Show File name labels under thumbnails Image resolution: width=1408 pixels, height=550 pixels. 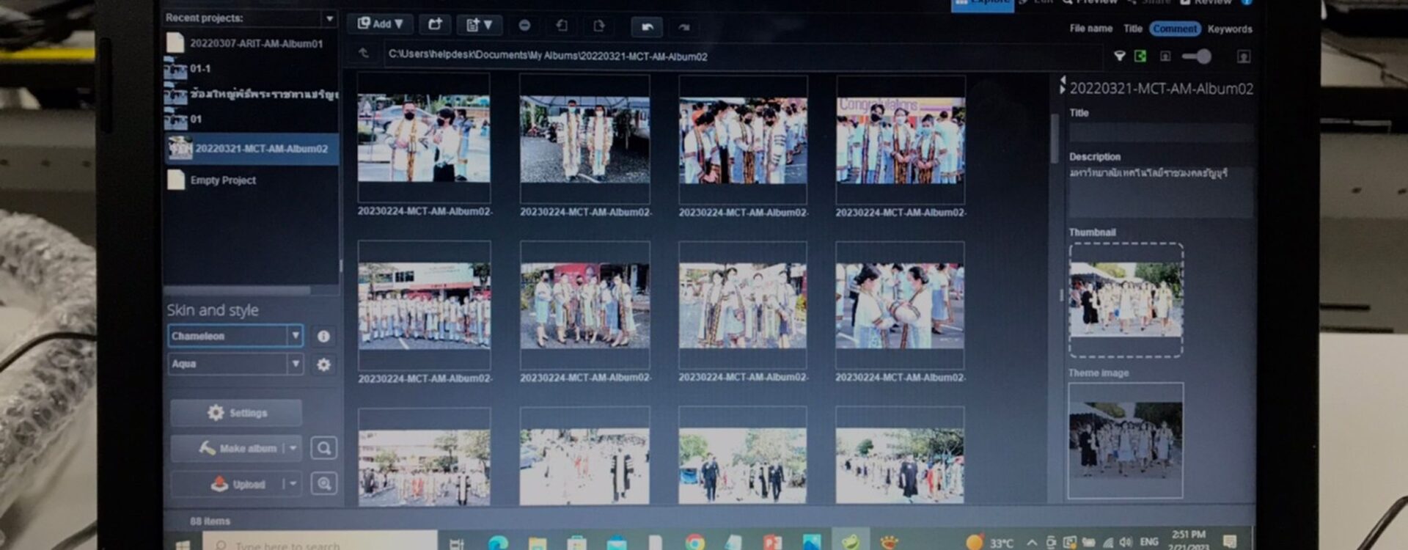click(x=1090, y=29)
